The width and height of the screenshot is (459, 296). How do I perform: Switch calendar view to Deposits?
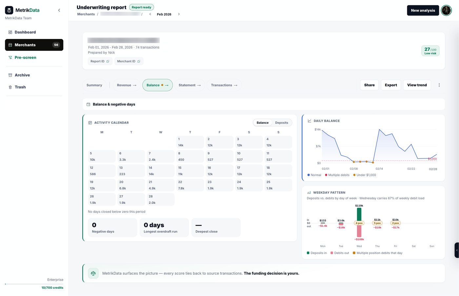pos(282,123)
